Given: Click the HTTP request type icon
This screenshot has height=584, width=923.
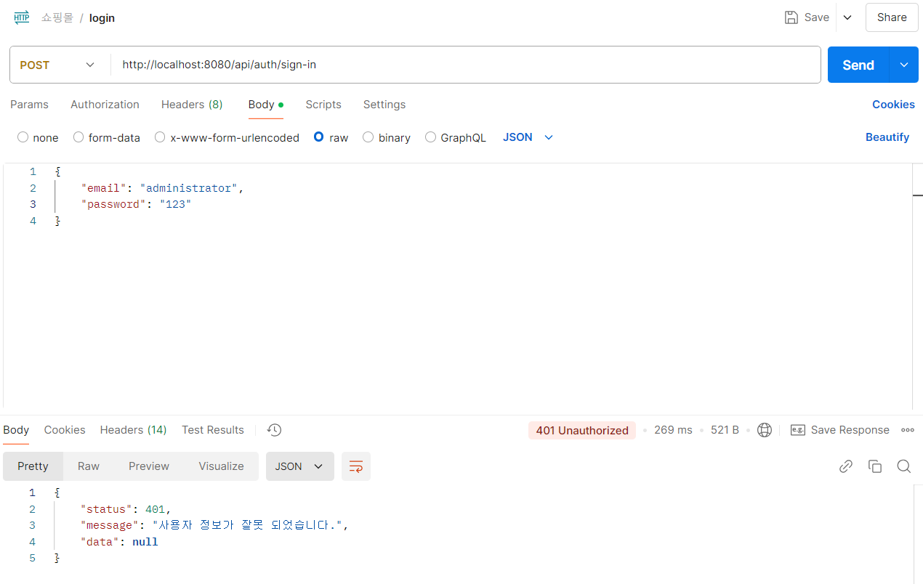Looking at the screenshot, I should point(21,17).
